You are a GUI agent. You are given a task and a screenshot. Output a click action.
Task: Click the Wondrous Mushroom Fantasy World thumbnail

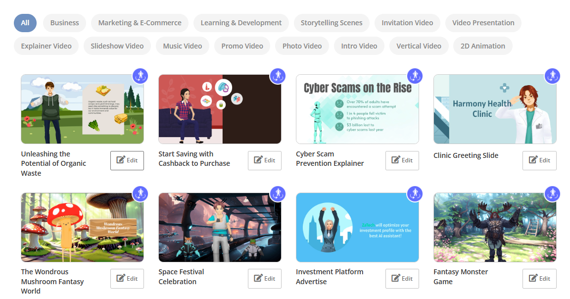82,227
